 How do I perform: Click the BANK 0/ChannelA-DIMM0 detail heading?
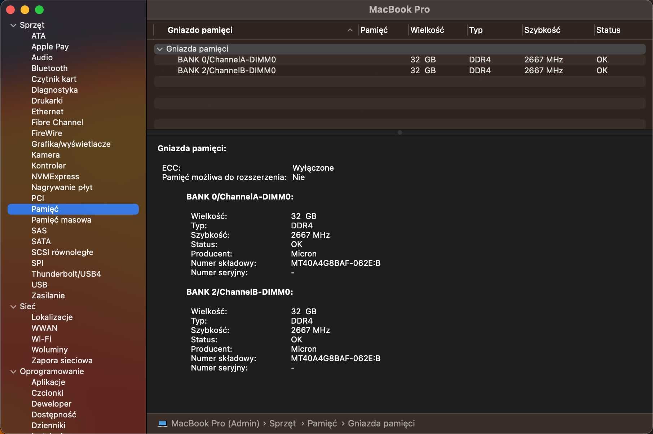(x=240, y=197)
